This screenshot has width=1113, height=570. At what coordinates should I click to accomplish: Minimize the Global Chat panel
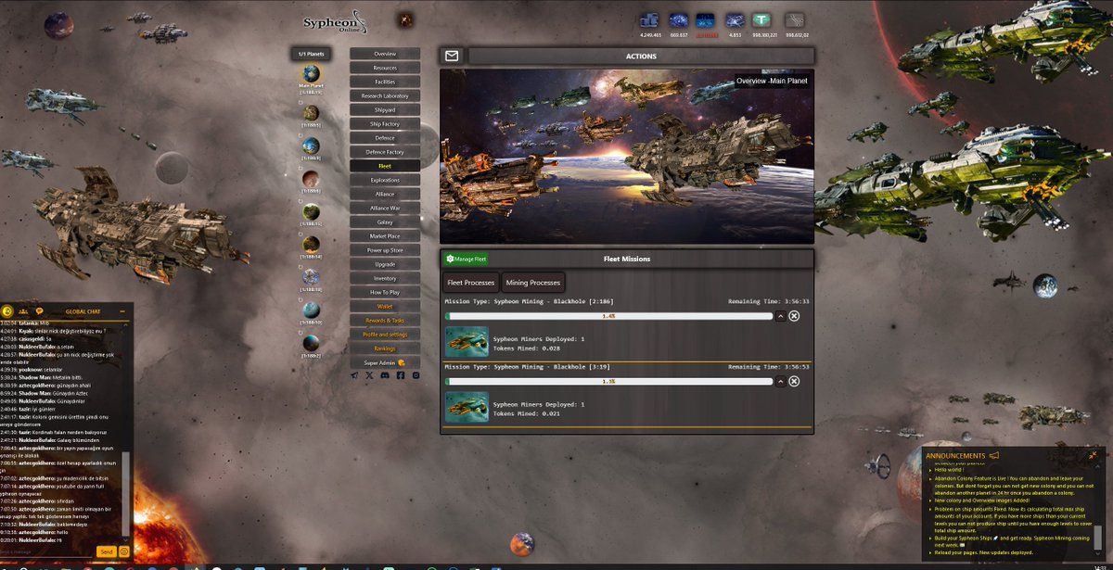coord(122,311)
